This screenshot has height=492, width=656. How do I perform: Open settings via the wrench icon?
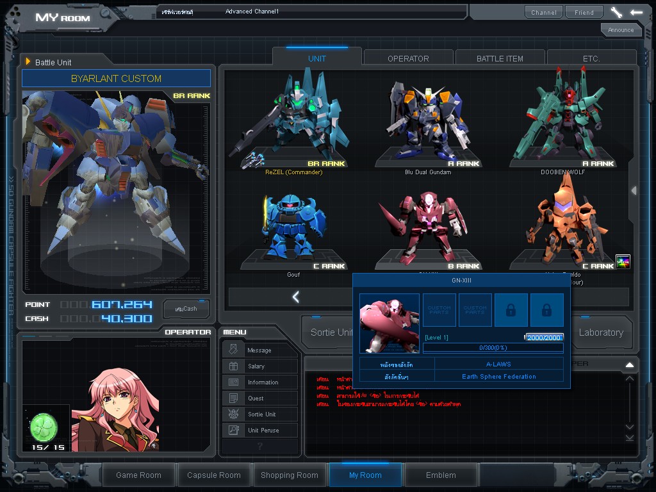click(x=616, y=12)
